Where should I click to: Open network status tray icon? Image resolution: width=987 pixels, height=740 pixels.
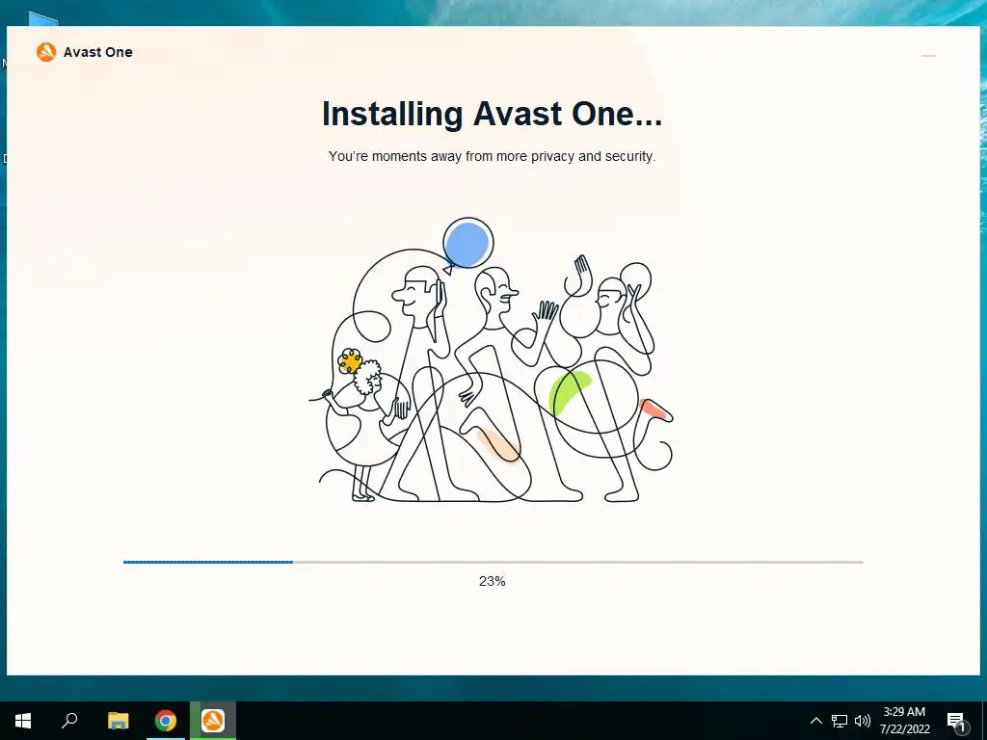click(x=840, y=721)
